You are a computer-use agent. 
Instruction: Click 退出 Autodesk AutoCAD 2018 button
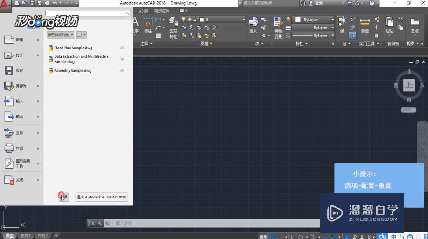click(101, 197)
